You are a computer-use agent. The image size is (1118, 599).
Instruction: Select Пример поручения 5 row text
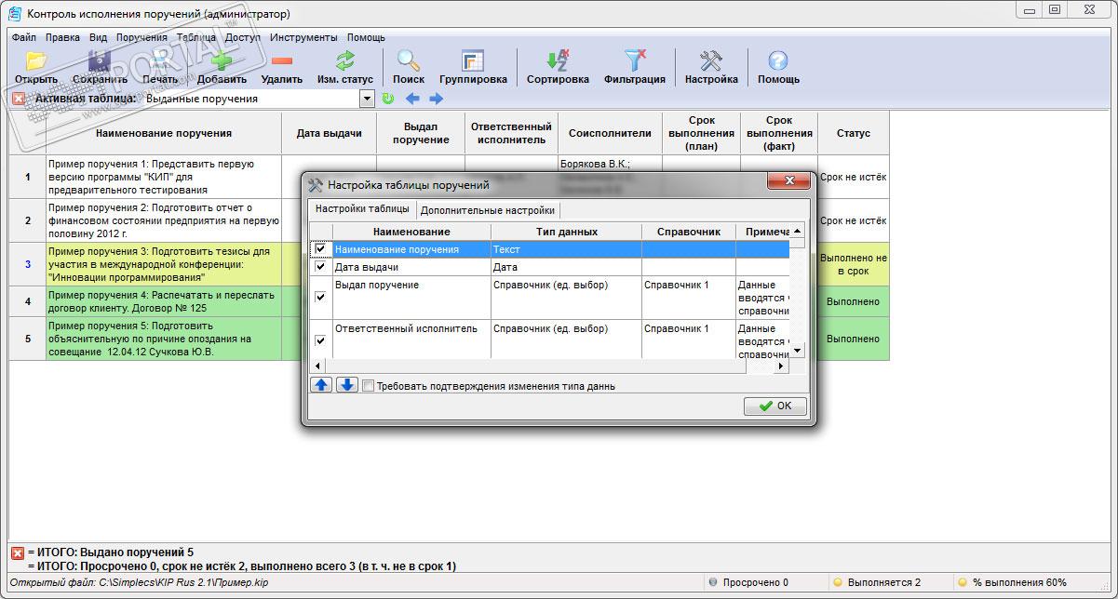coord(150,339)
